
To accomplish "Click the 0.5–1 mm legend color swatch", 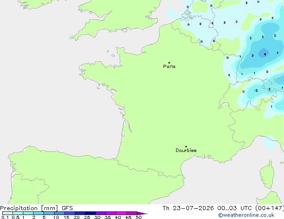I will pos(18,213).
